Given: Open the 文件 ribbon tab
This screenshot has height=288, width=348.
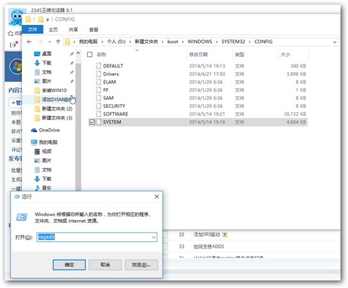Looking at the screenshot, I should pyautogui.click(x=33, y=29).
